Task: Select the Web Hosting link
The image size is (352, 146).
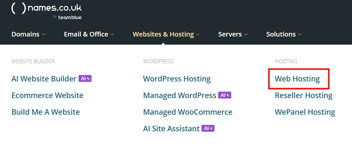Action: pyautogui.click(x=297, y=79)
